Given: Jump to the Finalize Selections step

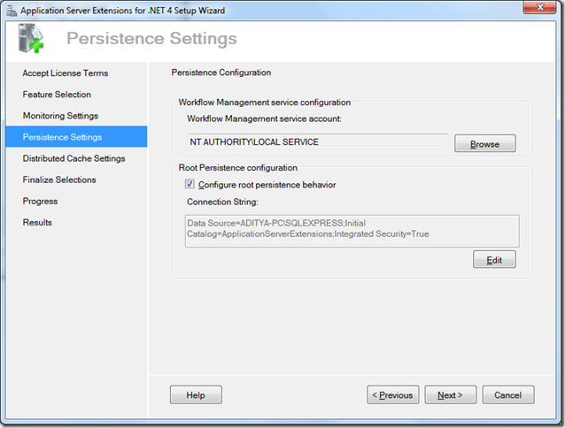Looking at the screenshot, I should point(59,180).
